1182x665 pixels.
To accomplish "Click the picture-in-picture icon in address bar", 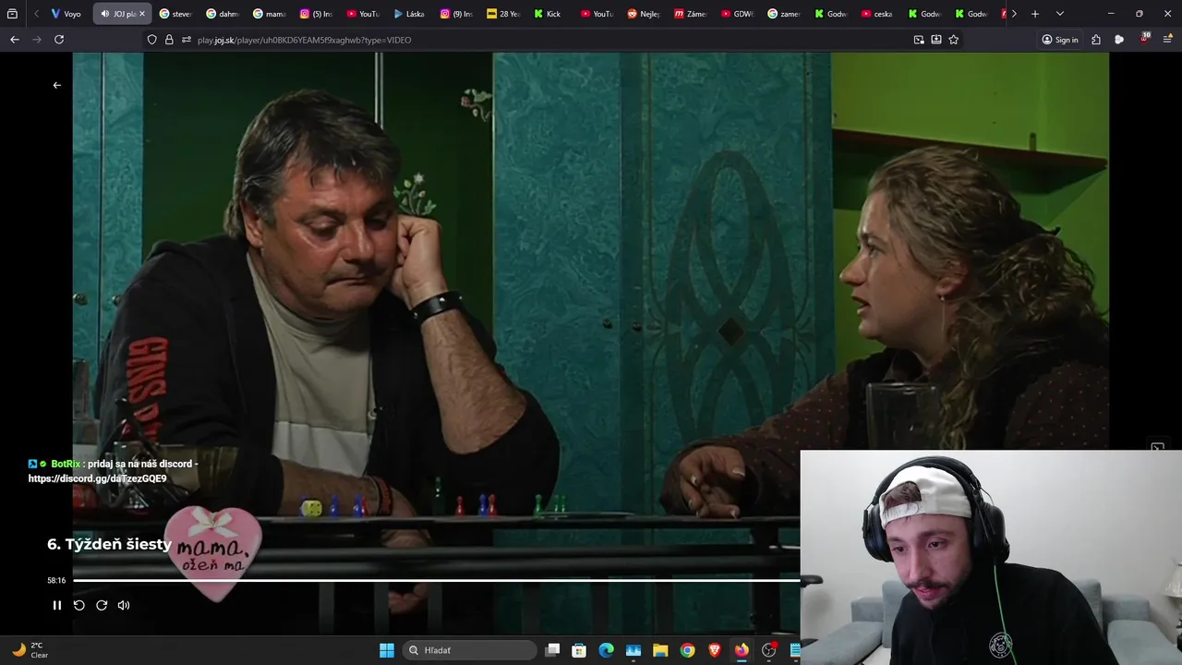I will (x=919, y=40).
